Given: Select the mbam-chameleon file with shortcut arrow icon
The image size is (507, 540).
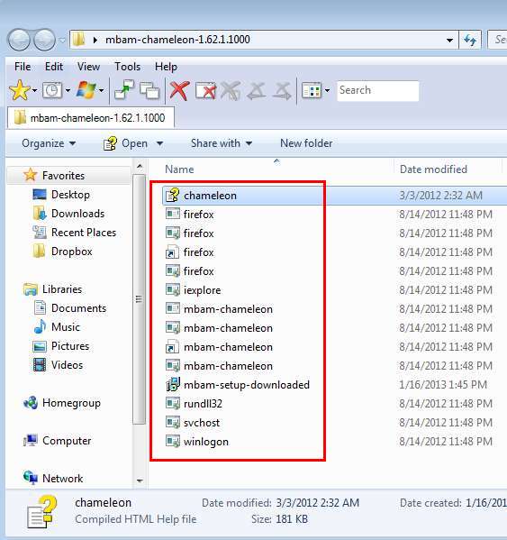Looking at the screenshot, I should [x=228, y=347].
